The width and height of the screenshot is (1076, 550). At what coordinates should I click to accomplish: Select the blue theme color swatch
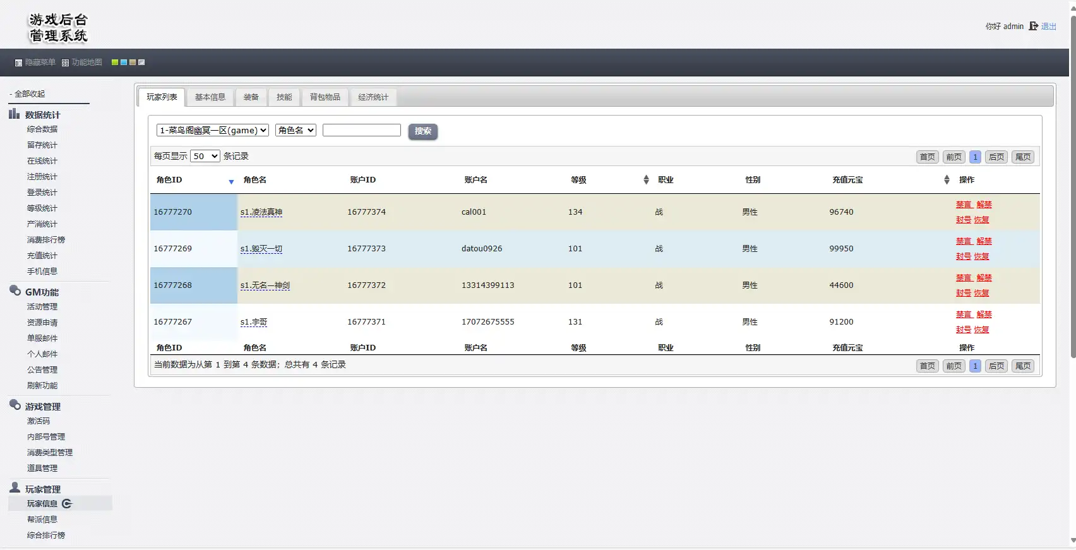pos(124,63)
